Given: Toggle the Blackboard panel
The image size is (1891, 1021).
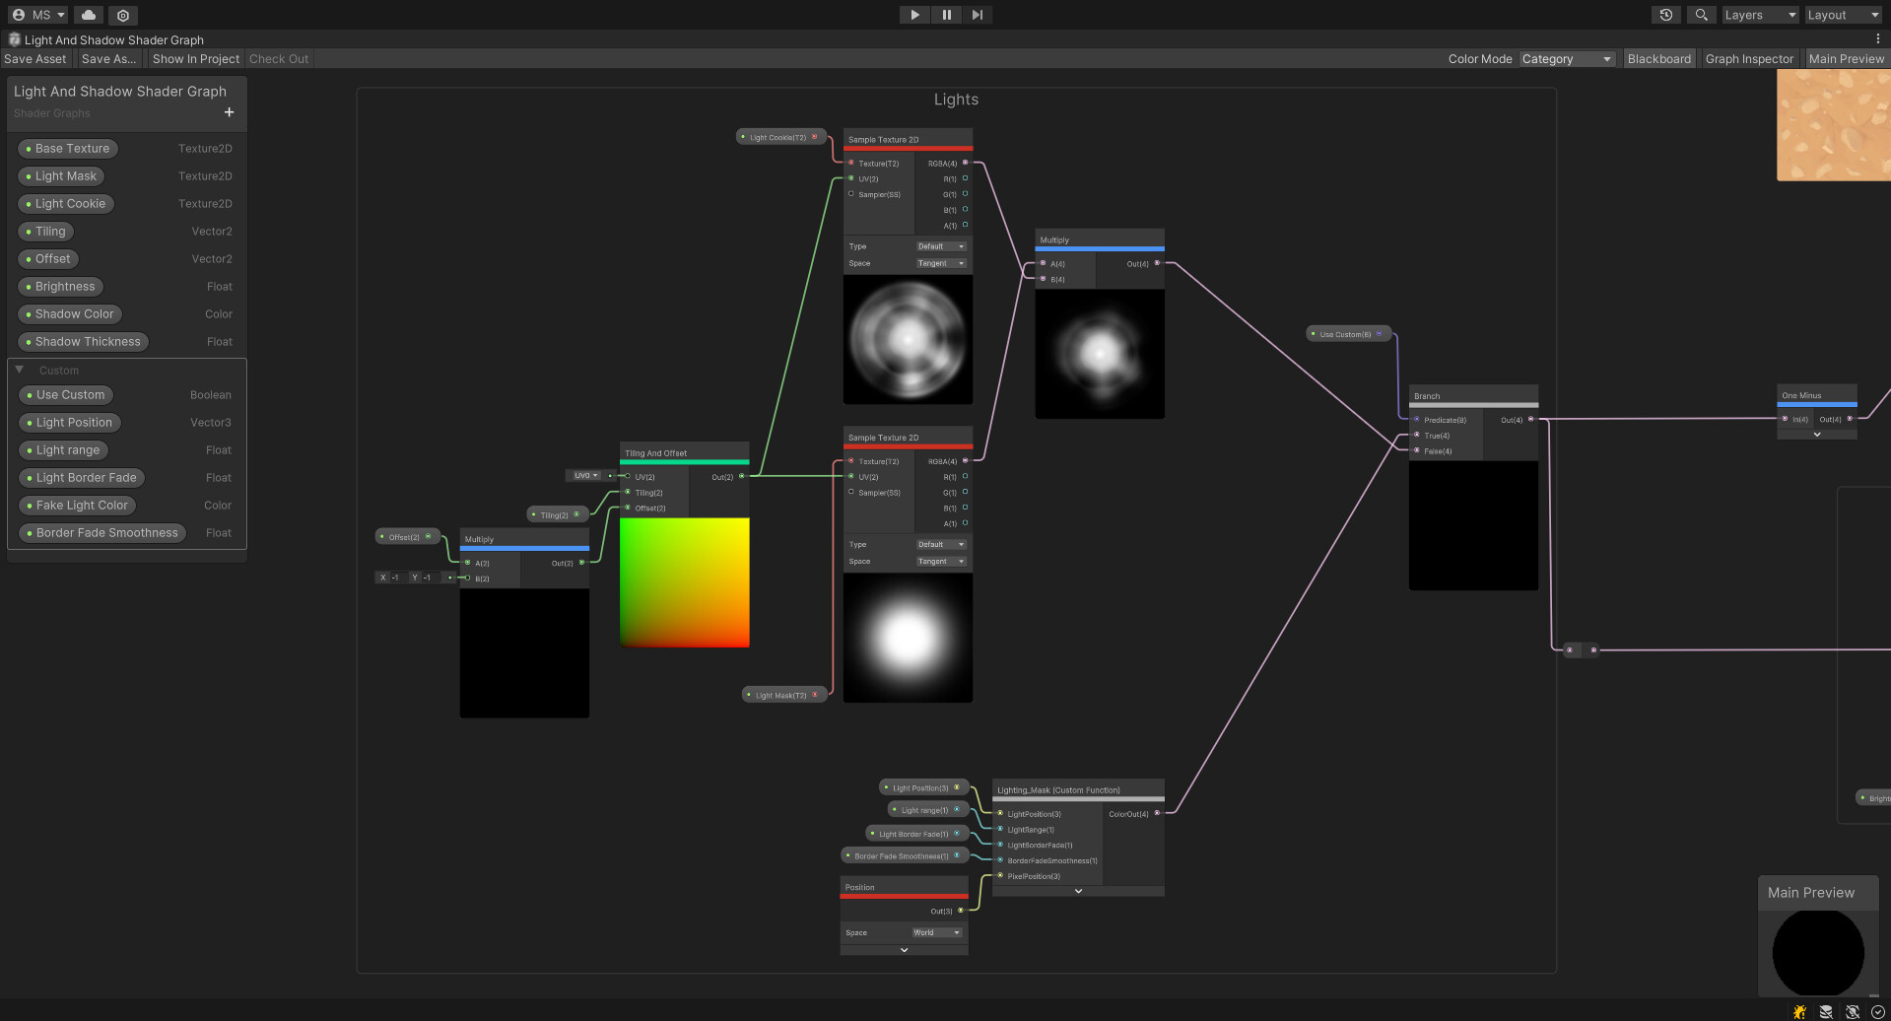Looking at the screenshot, I should point(1658,58).
